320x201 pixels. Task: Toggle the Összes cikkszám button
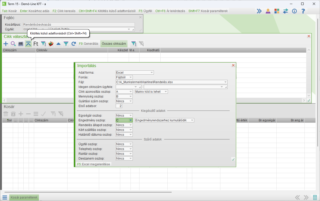click(x=114, y=44)
